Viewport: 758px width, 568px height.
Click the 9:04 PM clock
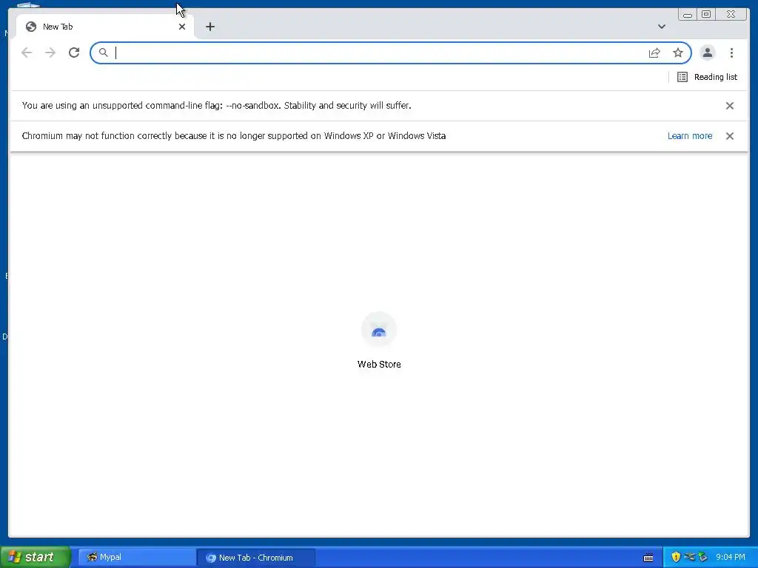[x=731, y=557]
